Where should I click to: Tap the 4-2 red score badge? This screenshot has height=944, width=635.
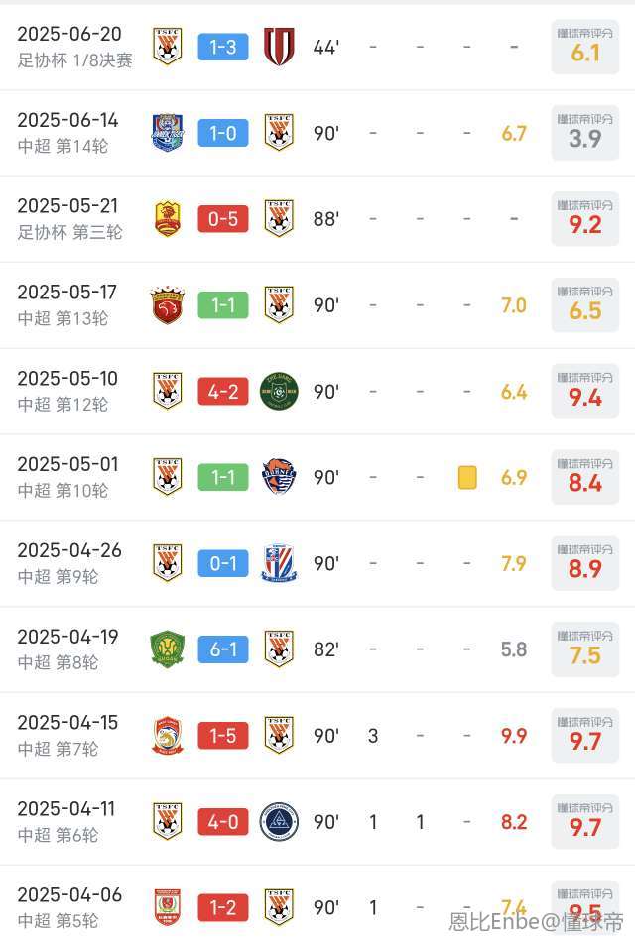pyautogui.click(x=223, y=392)
